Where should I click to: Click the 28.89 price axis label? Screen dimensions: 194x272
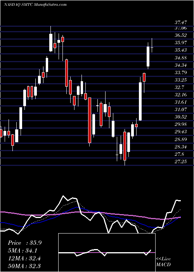point(181,139)
